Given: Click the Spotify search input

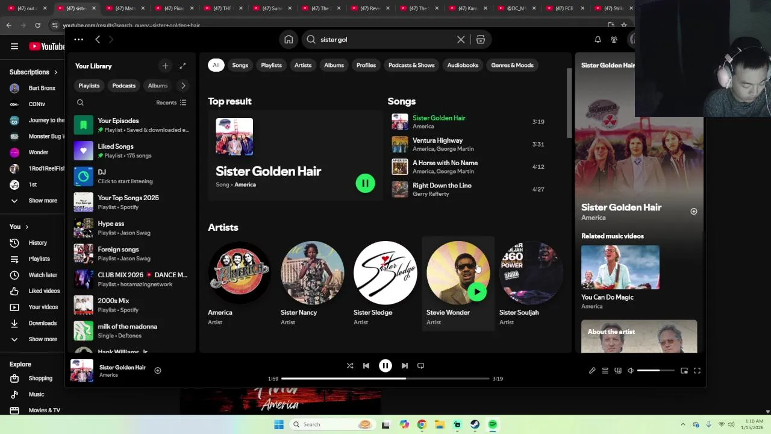Looking at the screenshot, I should 385,39.
